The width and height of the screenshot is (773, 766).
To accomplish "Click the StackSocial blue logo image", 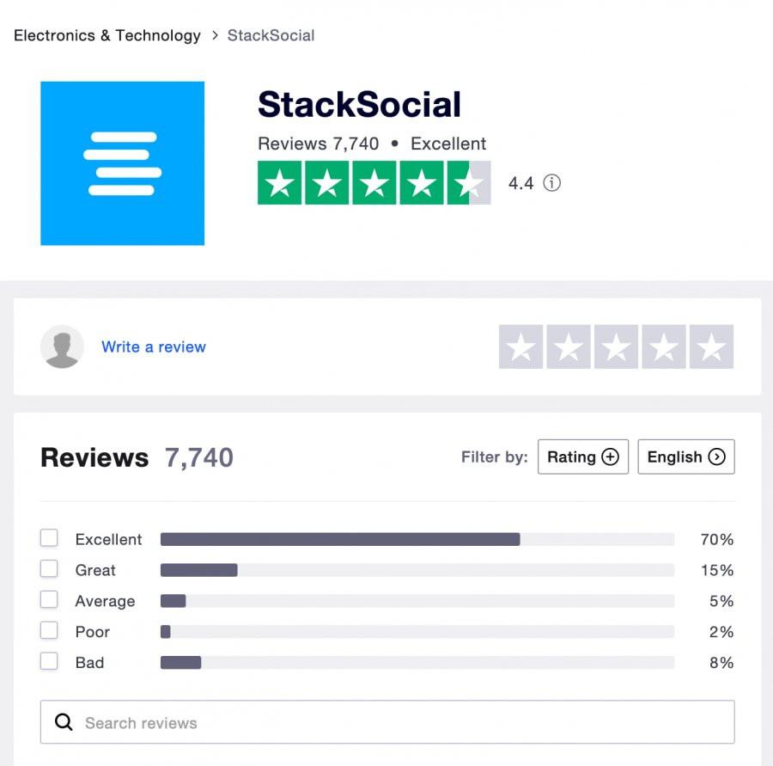I will (x=122, y=163).
